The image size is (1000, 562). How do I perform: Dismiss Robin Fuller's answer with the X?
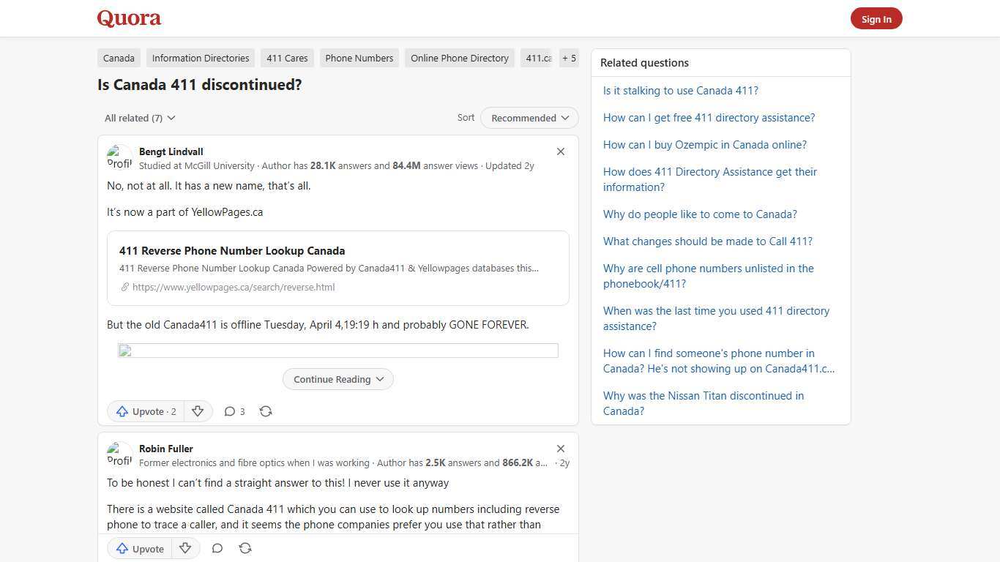[561, 449]
